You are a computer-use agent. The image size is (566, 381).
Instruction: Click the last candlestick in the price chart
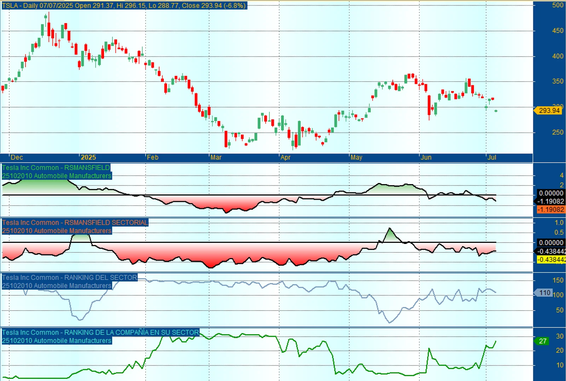pyautogui.click(x=496, y=111)
